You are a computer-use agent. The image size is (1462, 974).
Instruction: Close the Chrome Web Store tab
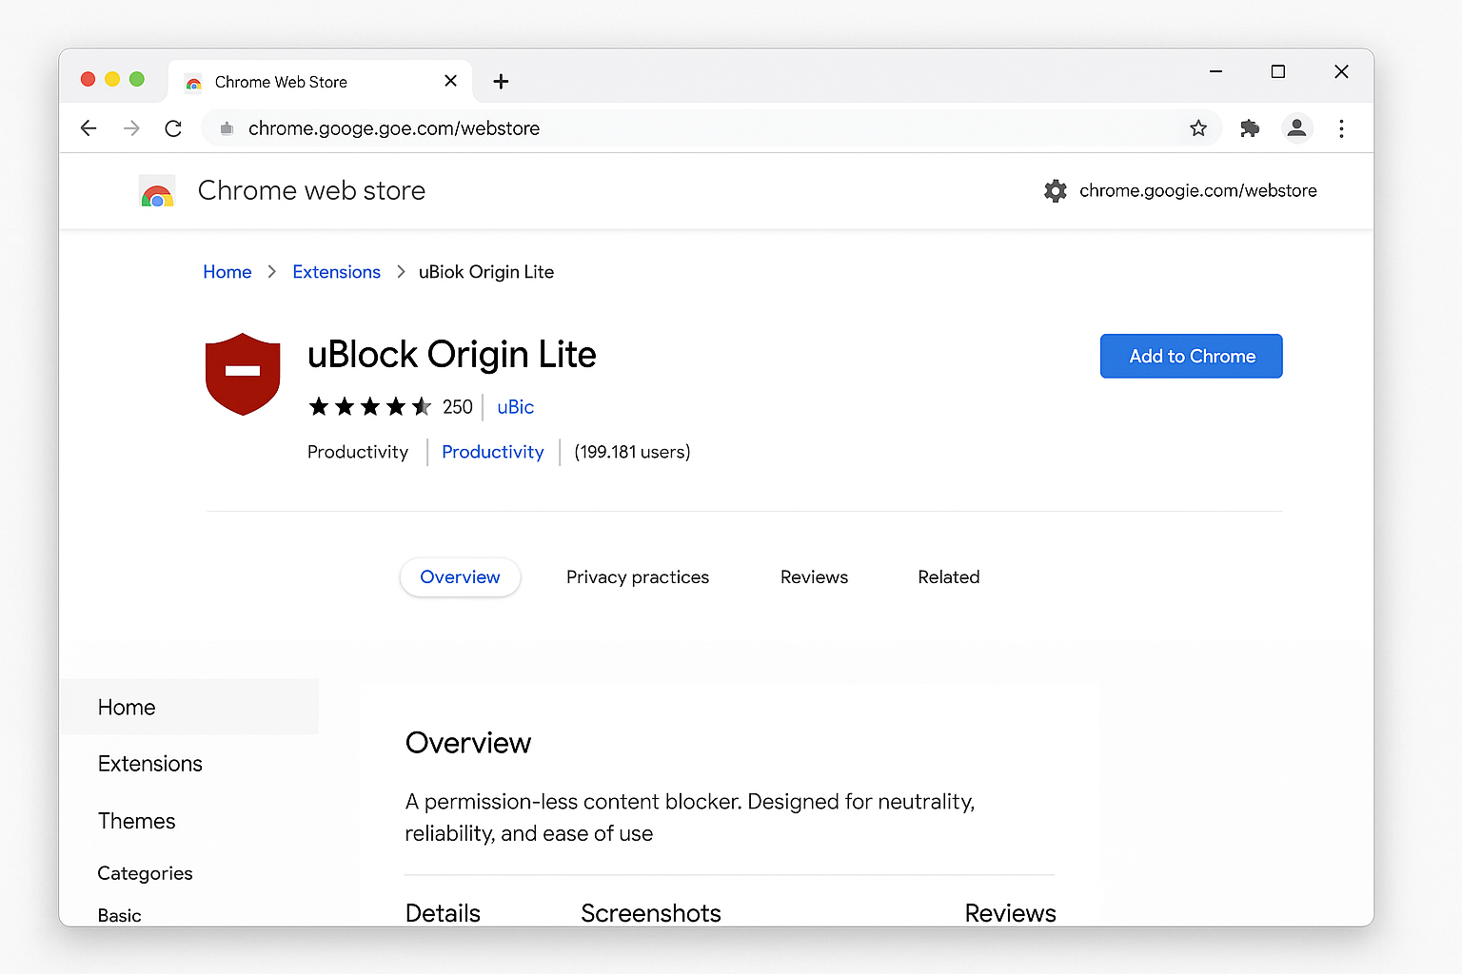(x=450, y=82)
